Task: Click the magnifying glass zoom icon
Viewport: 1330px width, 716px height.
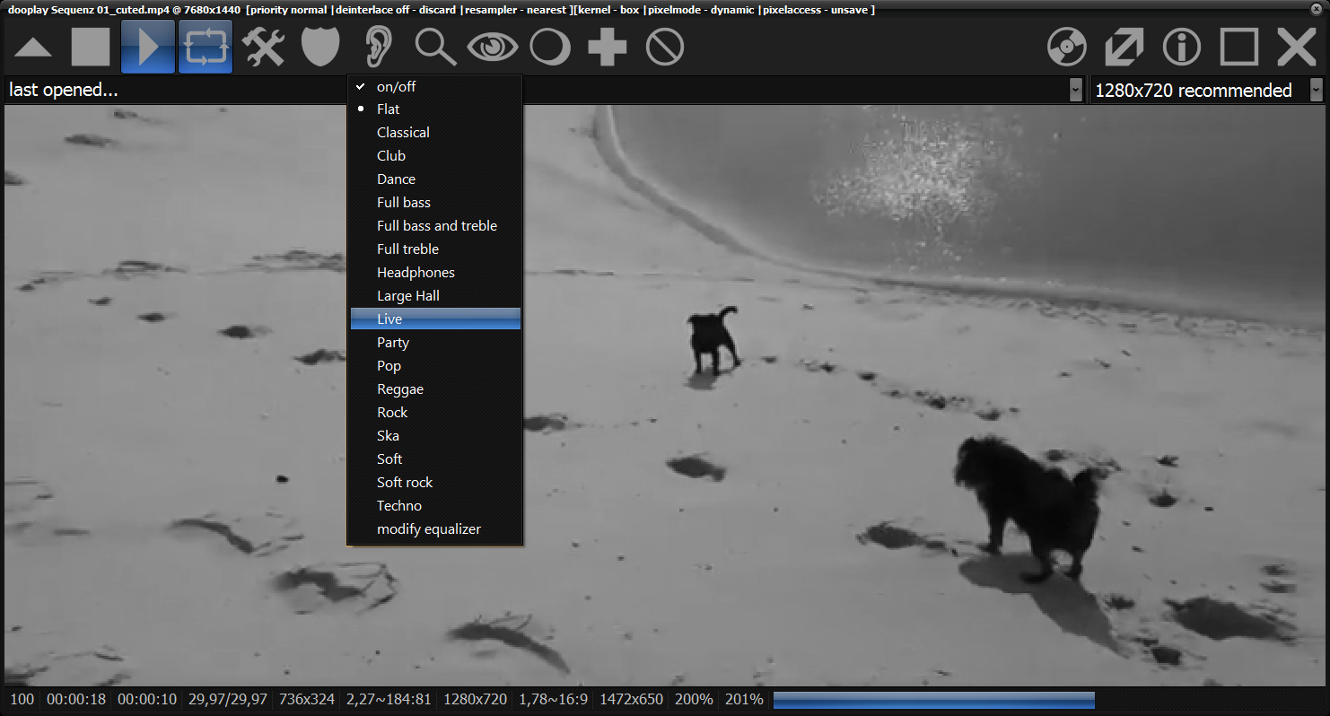Action: tap(435, 47)
